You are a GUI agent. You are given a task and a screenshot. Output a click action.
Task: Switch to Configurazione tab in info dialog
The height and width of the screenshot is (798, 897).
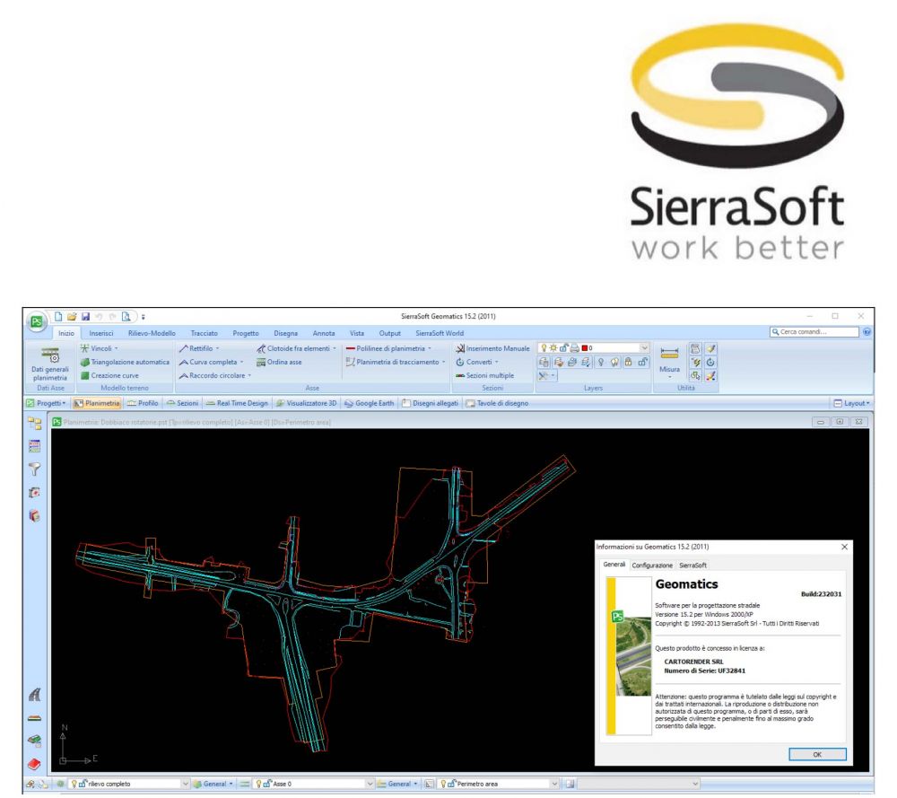coord(652,565)
